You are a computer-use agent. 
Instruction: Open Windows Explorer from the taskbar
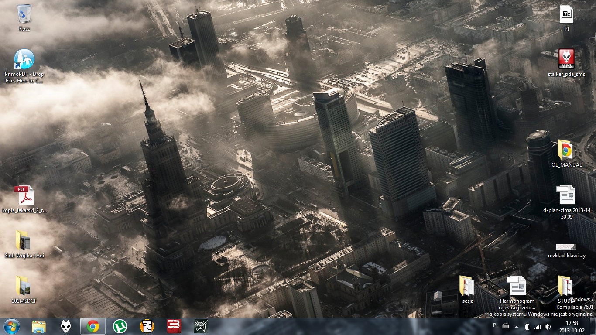click(39, 326)
